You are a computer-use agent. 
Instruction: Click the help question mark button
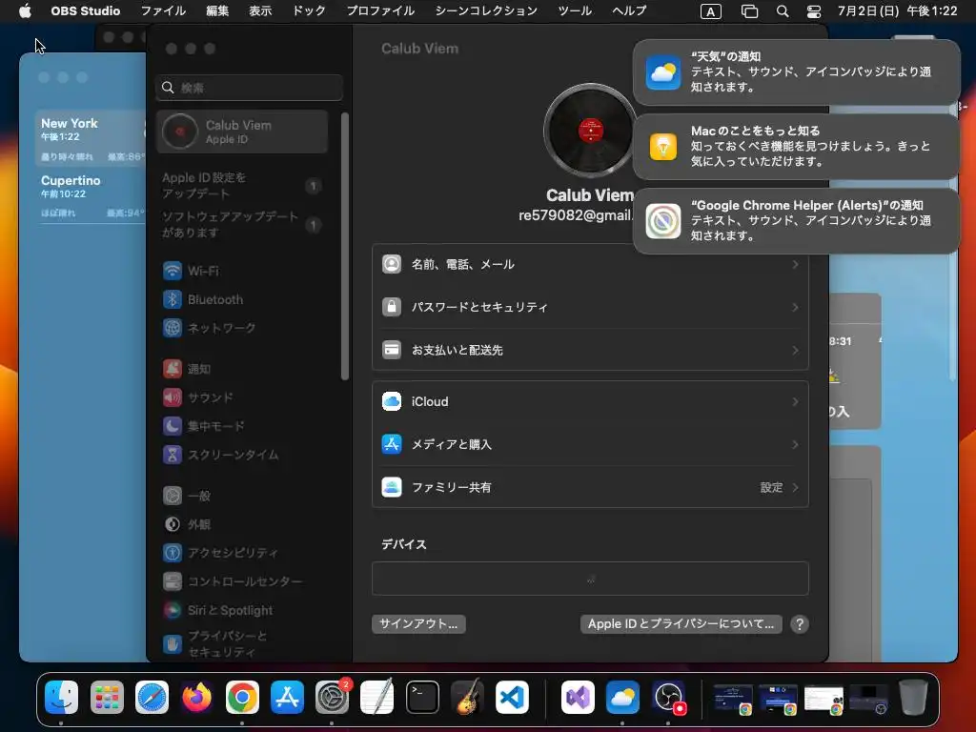tap(800, 623)
